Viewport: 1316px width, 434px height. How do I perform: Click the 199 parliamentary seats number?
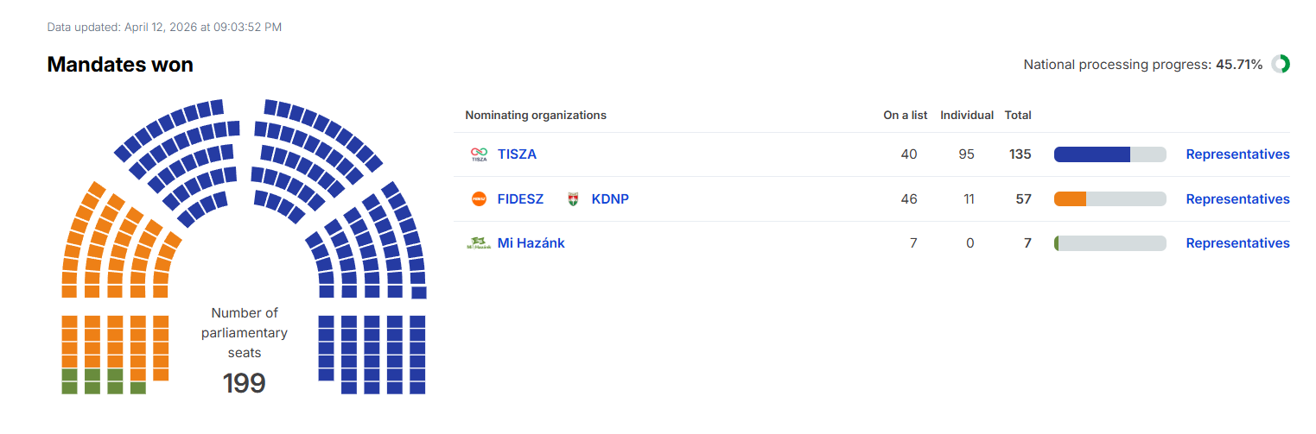(244, 383)
